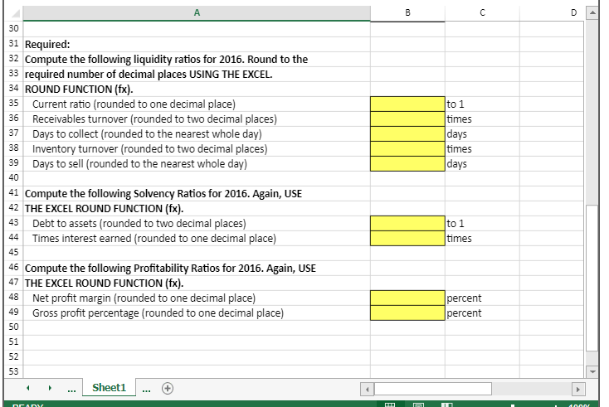The image size is (609, 407).
Task: Select column A header
Action: (197, 13)
